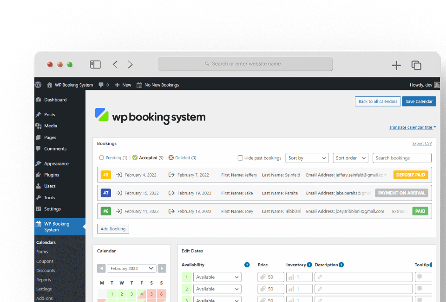Open a new browser tab with plus icon

coord(396,65)
